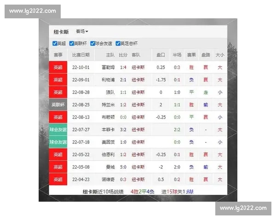276x220 pixels.
Task: Click the 比分 column header
Action: (x=123, y=55)
